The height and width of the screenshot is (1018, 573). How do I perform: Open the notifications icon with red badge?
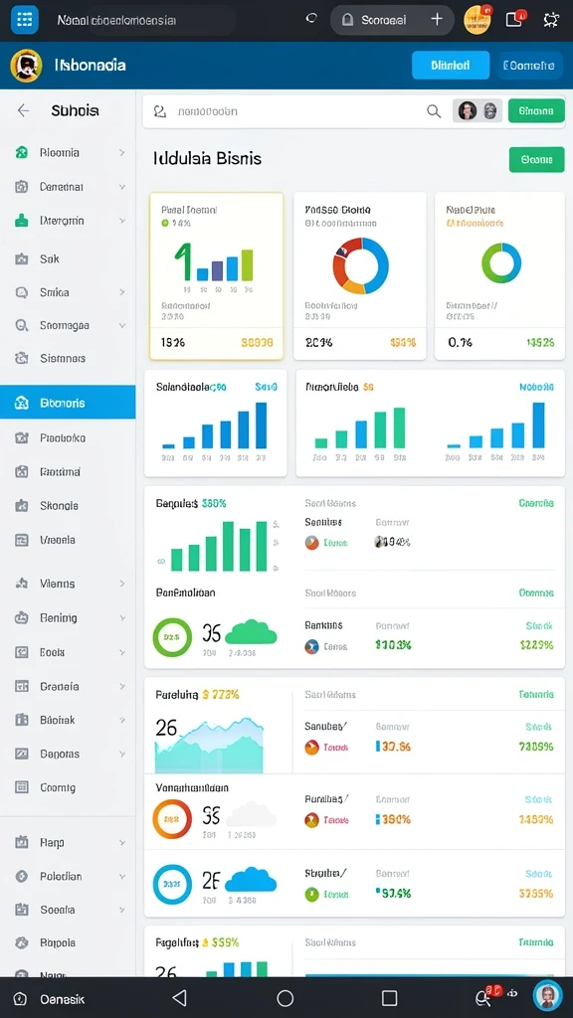[514, 20]
